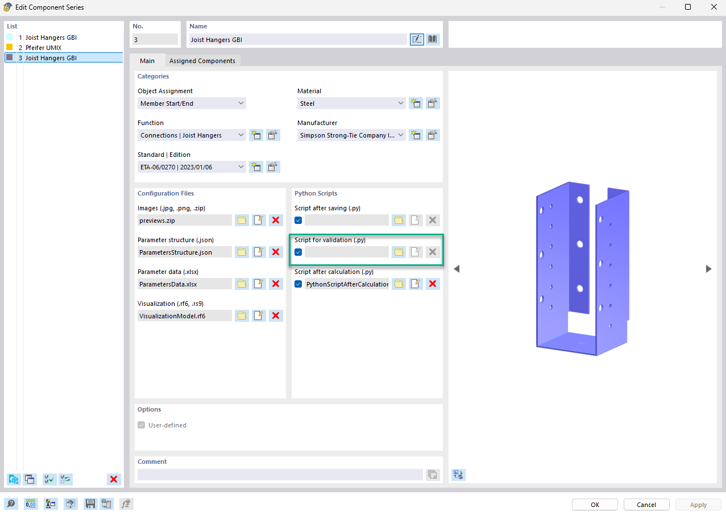
Task: Edit the ParametersData.xlsx file
Action: (x=259, y=284)
